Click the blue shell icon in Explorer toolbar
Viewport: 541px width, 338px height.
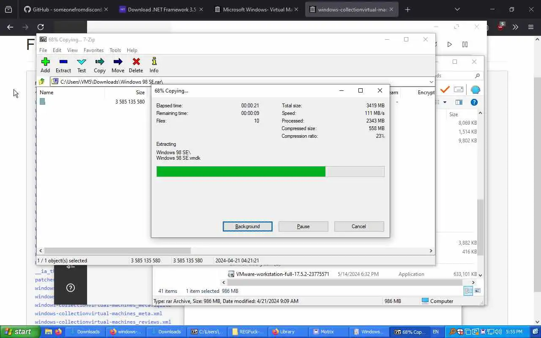coord(475,90)
